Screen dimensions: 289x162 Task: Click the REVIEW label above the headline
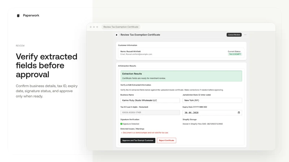20,46
